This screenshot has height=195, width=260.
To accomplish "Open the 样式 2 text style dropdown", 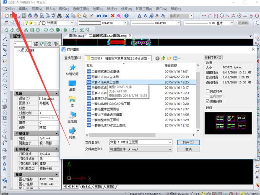I will point(191,16).
